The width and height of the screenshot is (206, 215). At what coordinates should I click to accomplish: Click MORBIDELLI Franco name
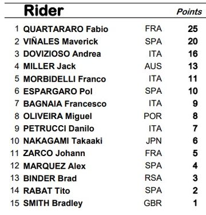(x=65, y=79)
